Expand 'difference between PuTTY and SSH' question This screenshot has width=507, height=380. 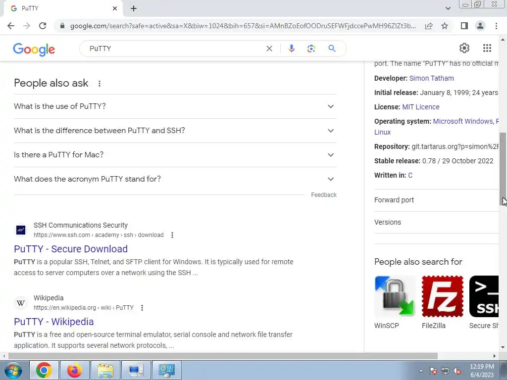(175, 131)
